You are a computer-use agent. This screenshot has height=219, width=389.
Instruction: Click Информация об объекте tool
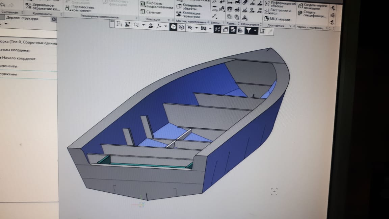(280, 4)
